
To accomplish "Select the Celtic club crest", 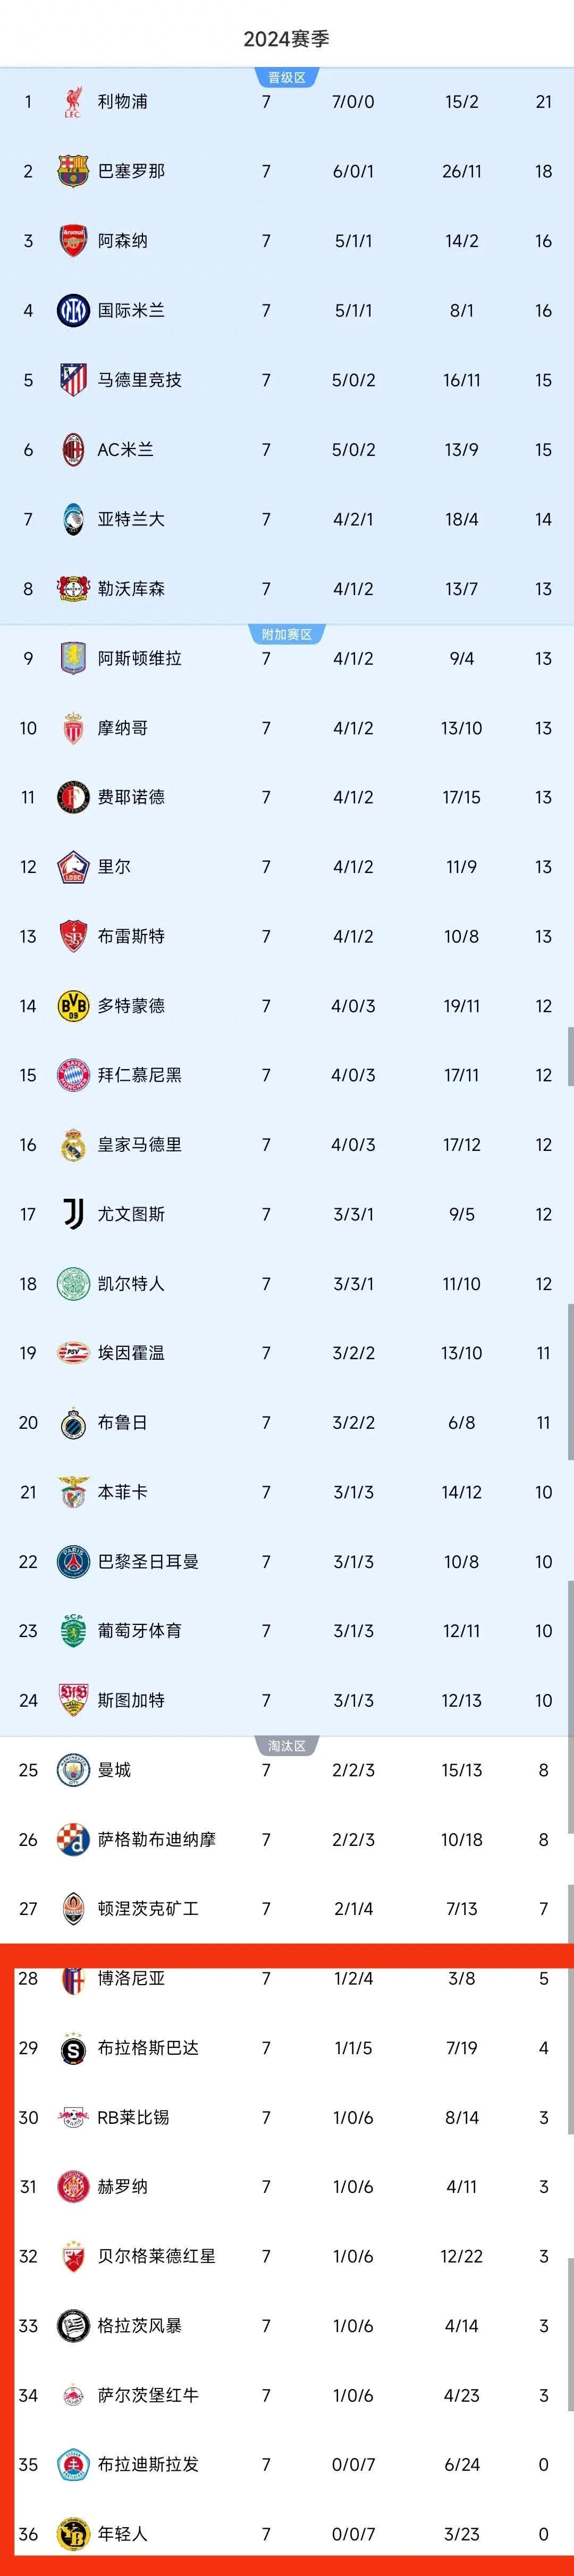I will (73, 1284).
